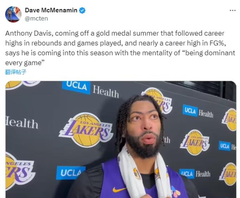240x198 pixels.
Task: Select the tweet text starting "Anthony Davis"
Action: pyautogui.click(x=120, y=48)
